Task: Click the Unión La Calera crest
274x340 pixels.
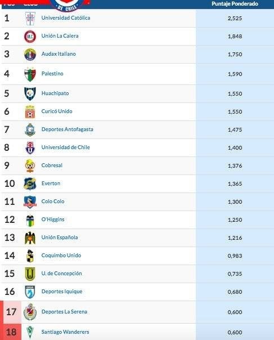Action: (30, 37)
